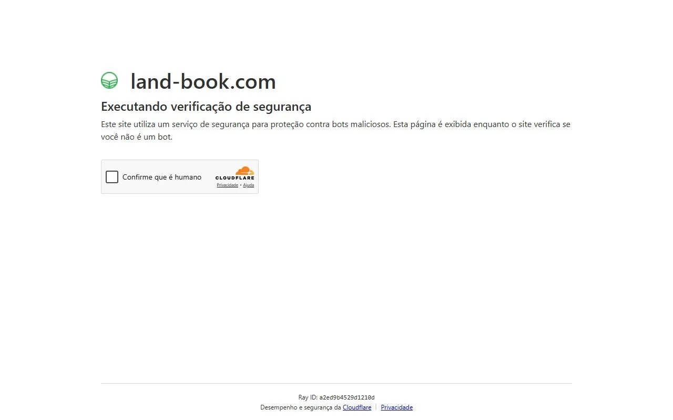This screenshot has height=420, width=673.
Task: Click the 'Desempenho e segurança da' footer text
Action: 301,407
